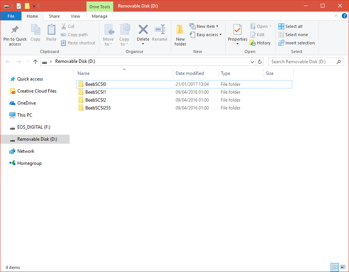The width and height of the screenshot is (349, 272).
Task: Open the File menu
Action: (11, 16)
